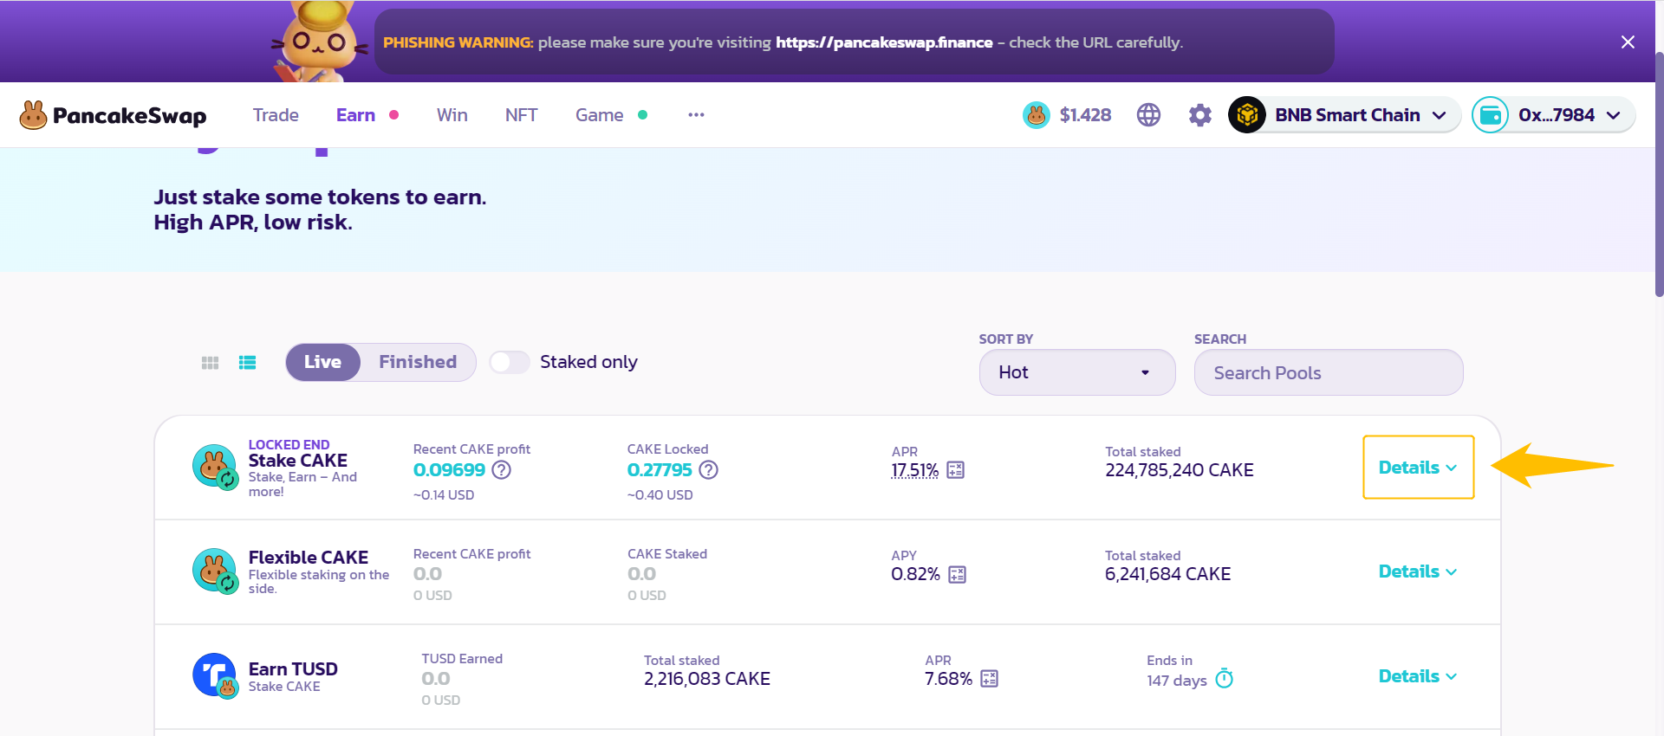Open the NFT menu
The image size is (1664, 736).
click(x=522, y=115)
